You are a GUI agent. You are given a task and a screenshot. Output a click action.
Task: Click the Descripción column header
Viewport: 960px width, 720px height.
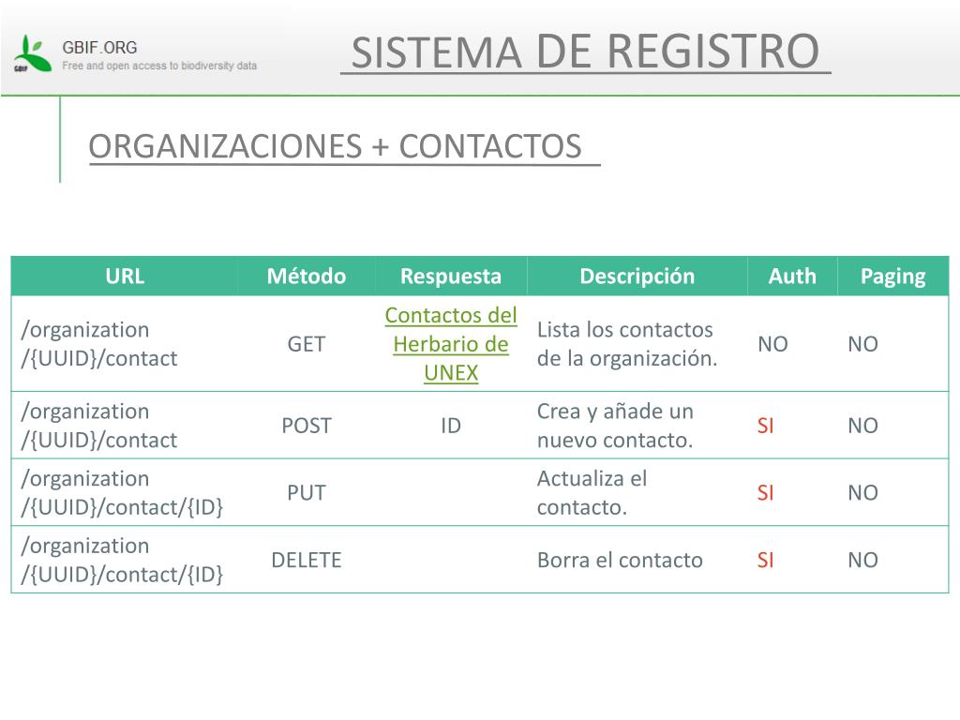(x=637, y=277)
